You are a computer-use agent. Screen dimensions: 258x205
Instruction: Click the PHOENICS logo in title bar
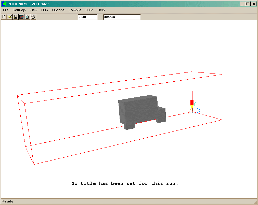4,4
